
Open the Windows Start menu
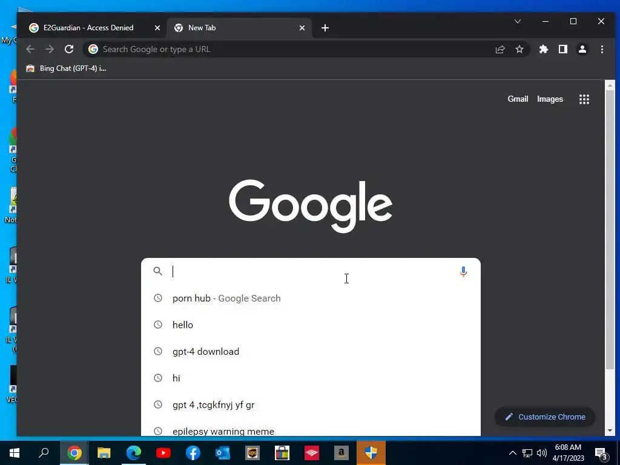coord(15,453)
